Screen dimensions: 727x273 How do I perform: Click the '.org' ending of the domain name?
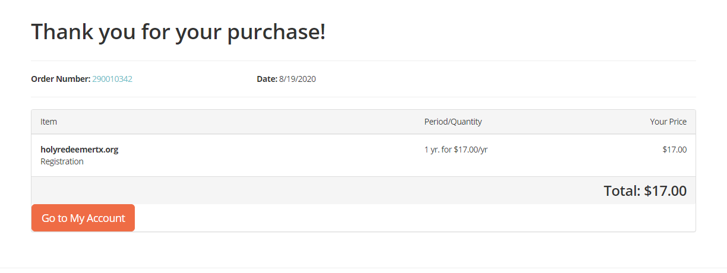110,150
